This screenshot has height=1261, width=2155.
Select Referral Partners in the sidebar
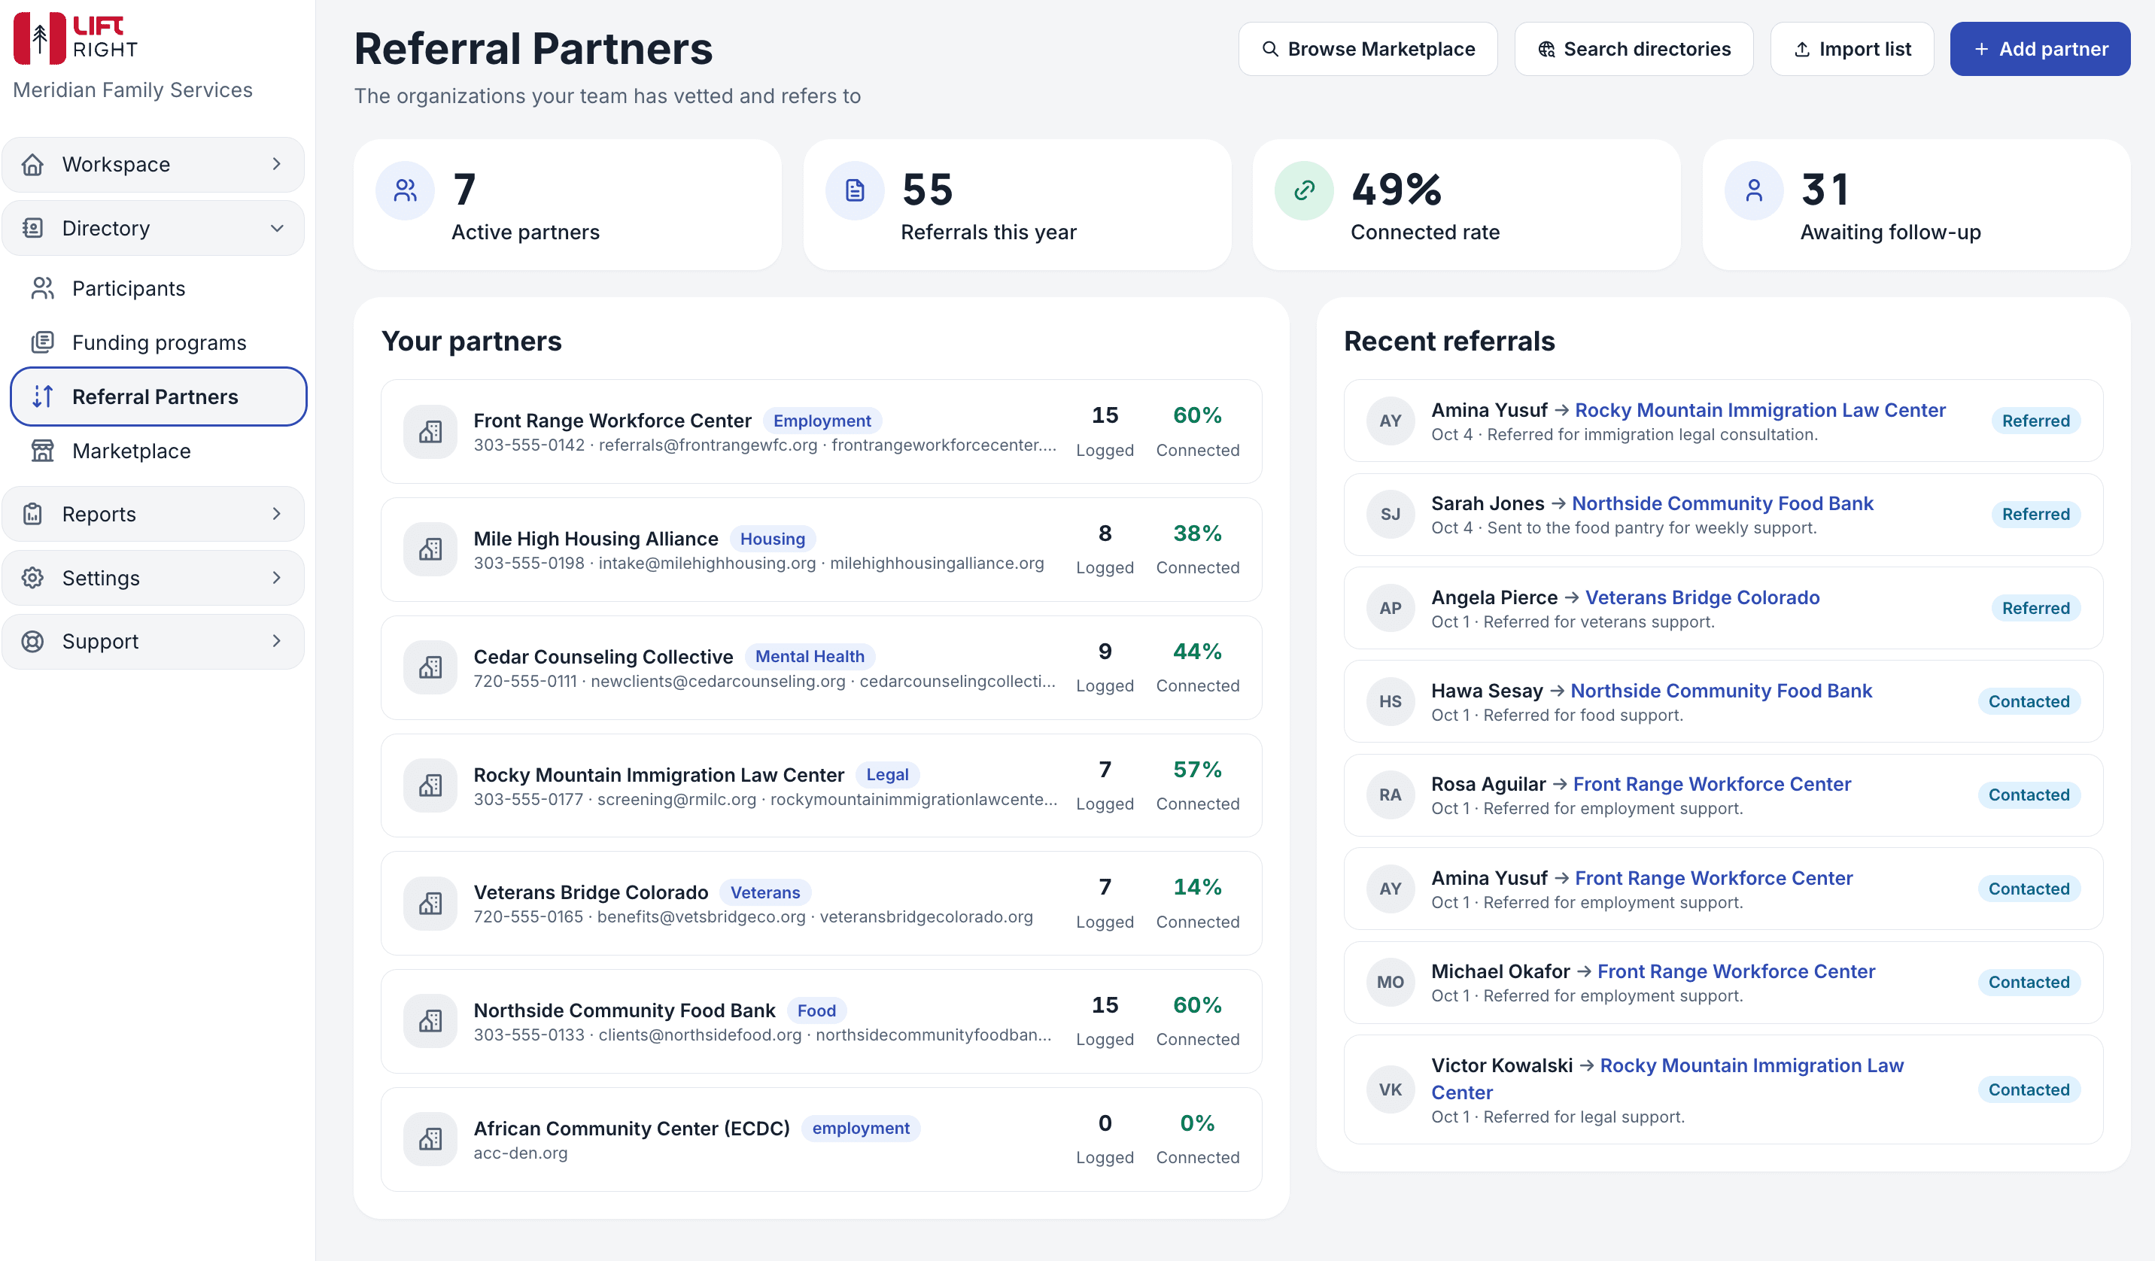158,397
